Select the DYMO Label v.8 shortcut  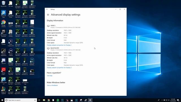pos(3,81)
